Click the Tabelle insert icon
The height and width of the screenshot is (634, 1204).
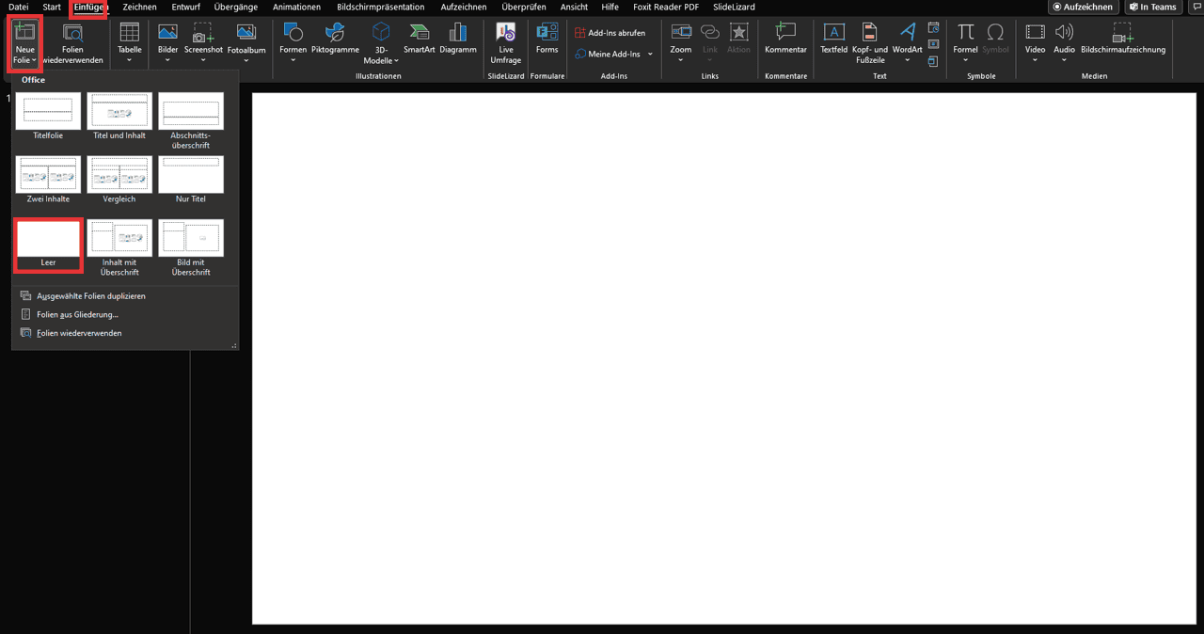(x=129, y=34)
